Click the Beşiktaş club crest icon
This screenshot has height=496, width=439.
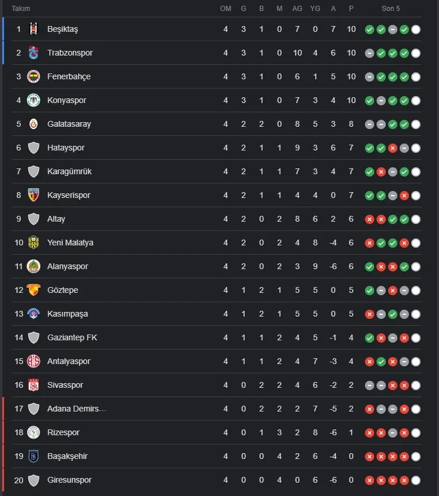coord(33,29)
